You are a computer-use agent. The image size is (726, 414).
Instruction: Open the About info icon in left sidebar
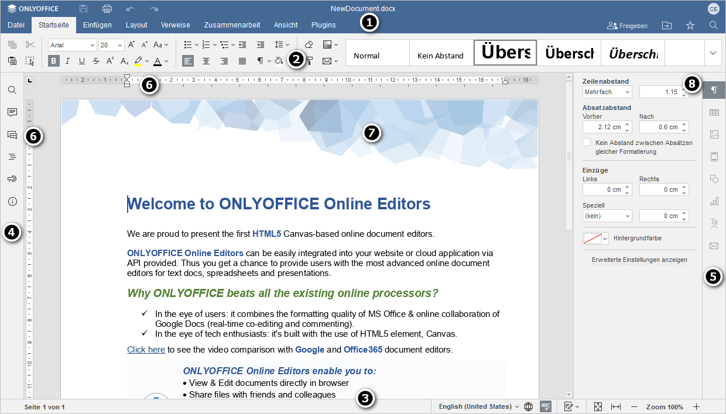click(12, 201)
